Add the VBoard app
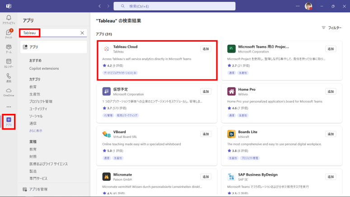The height and width of the screenshot is (197, 350). pyautogui.click(x=205, y=134)
